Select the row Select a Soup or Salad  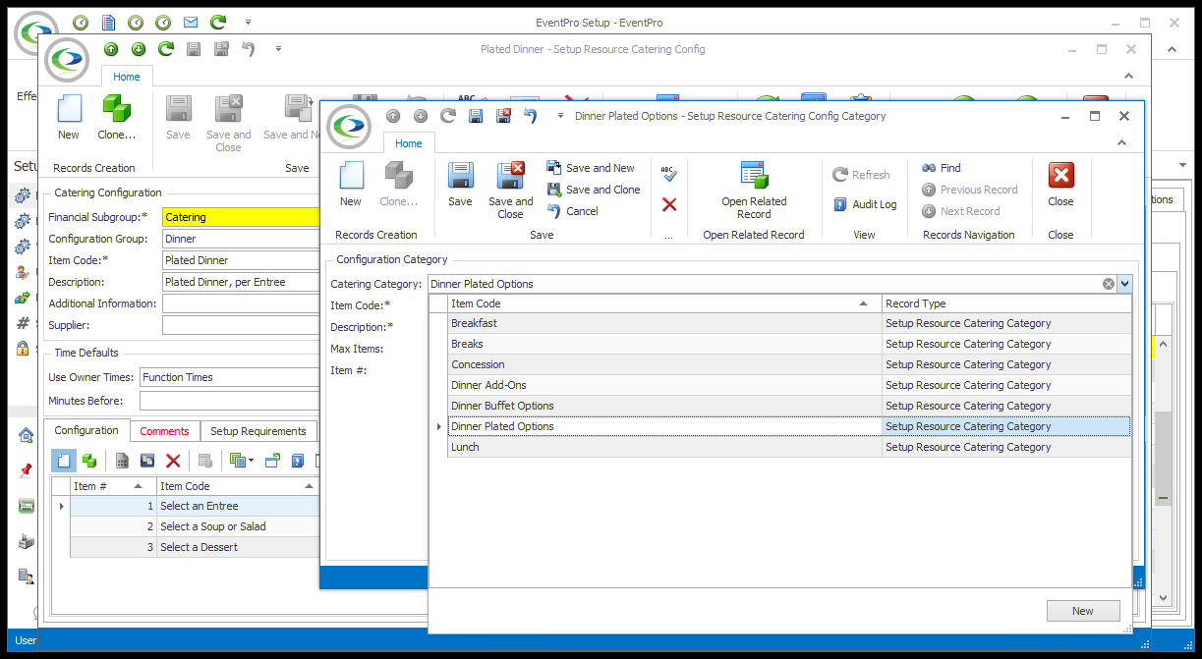point(195,526)
